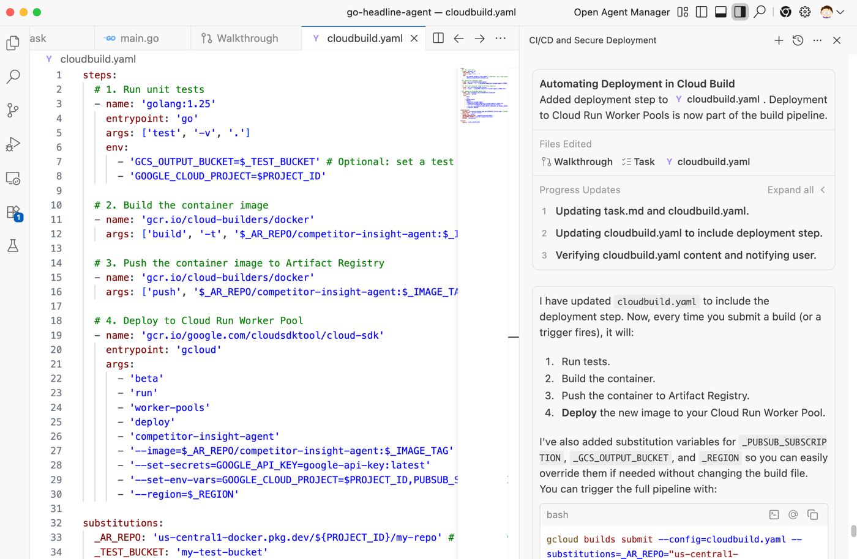Image resolution: width=857 pixels, height=559 pixels.
Task: Open editor more actions menu
Action: coord(500,39)
